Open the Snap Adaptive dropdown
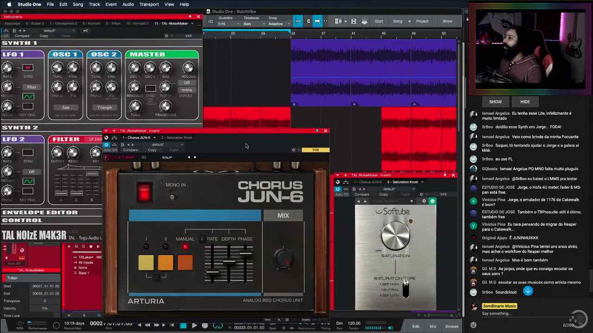Screen dimensions: 593x333 point(279,24)
